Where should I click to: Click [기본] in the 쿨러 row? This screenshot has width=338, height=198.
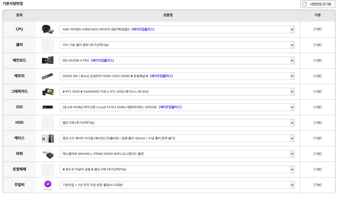click(x=318, y=45)
